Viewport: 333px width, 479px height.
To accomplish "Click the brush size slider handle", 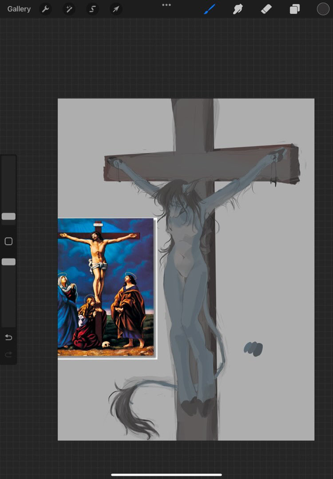I will coord(8,216).
